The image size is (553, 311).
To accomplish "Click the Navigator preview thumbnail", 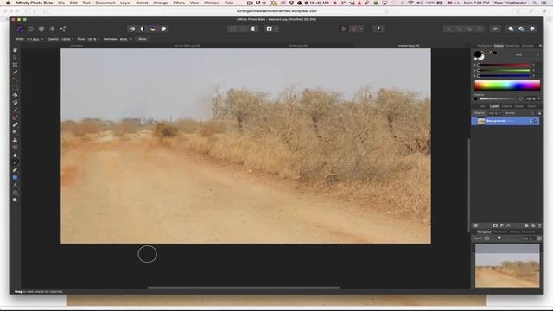I will coord(507,266).
